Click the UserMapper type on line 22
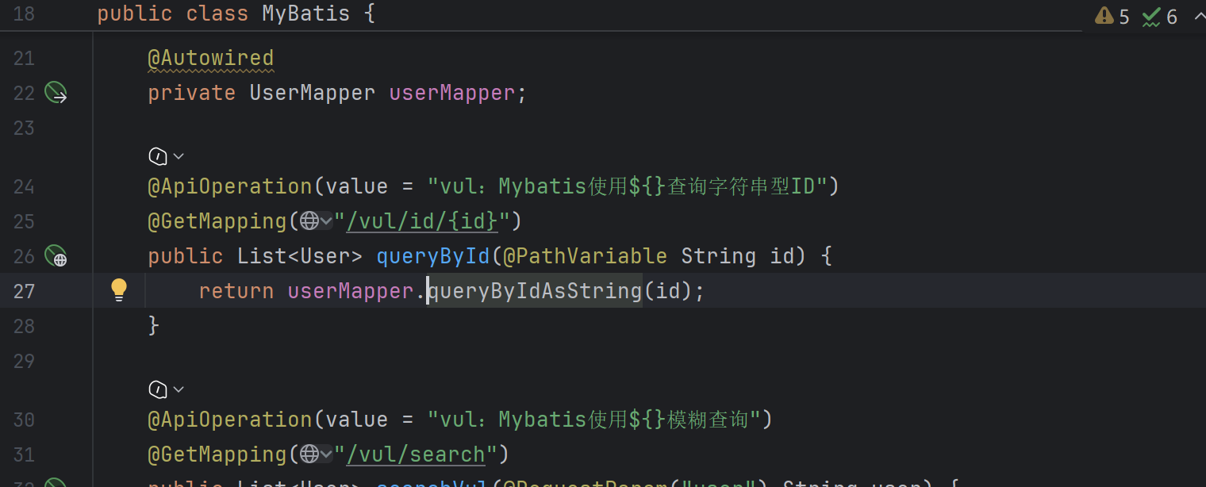 (313, 94)
